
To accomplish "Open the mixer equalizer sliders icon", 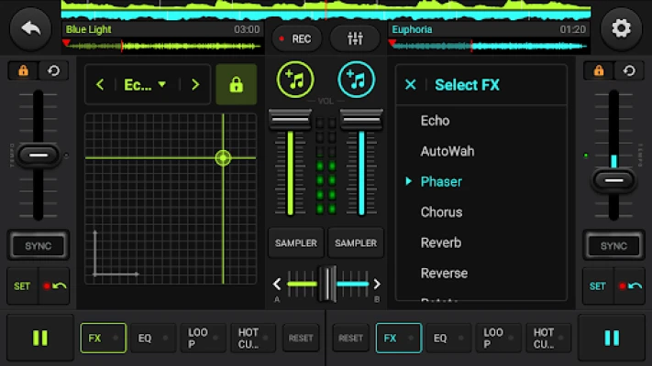I will (x=355, y=38).
